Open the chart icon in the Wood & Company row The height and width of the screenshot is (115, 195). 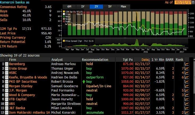pos(187,95)
